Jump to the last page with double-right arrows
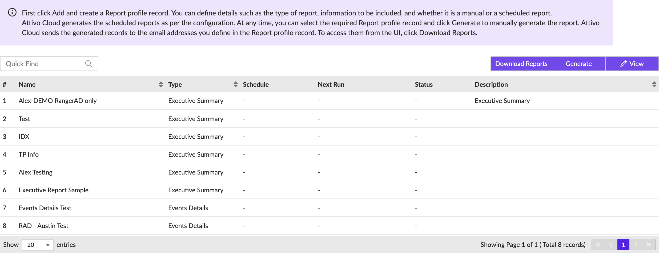The height and width of the screenshot is (253, 659). tap(649, 244)
